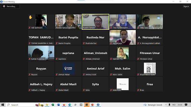
Task: Click Adi Syahraini's raised hand icon
Action: [30, 17]
